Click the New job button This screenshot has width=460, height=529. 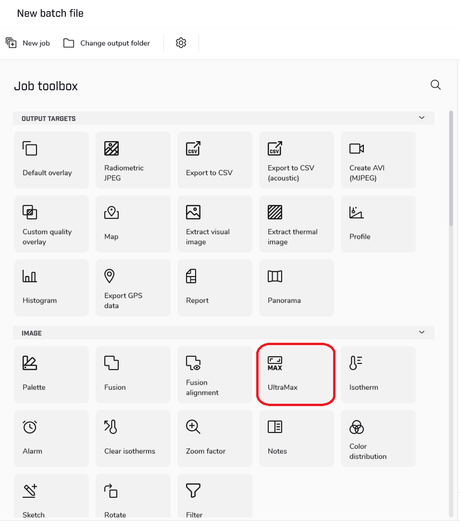(x=28, y=43)
